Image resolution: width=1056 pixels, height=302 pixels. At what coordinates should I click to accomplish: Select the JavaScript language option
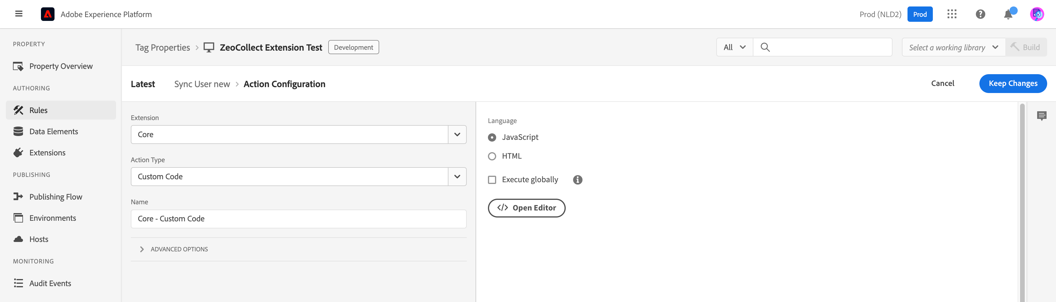(x=492, y=137)
